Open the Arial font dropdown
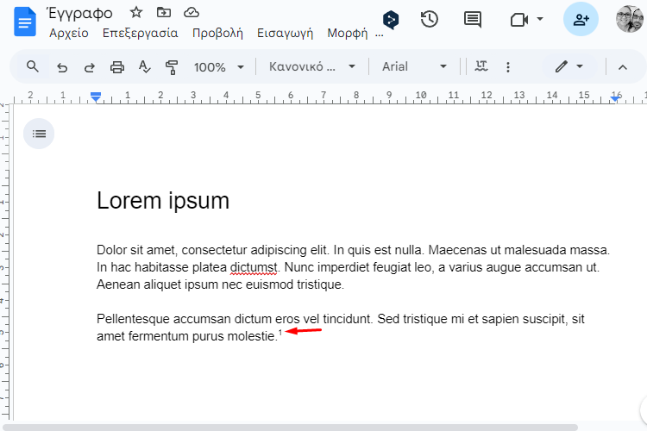The width and height of the screenshot is (647, 431). 414,66
